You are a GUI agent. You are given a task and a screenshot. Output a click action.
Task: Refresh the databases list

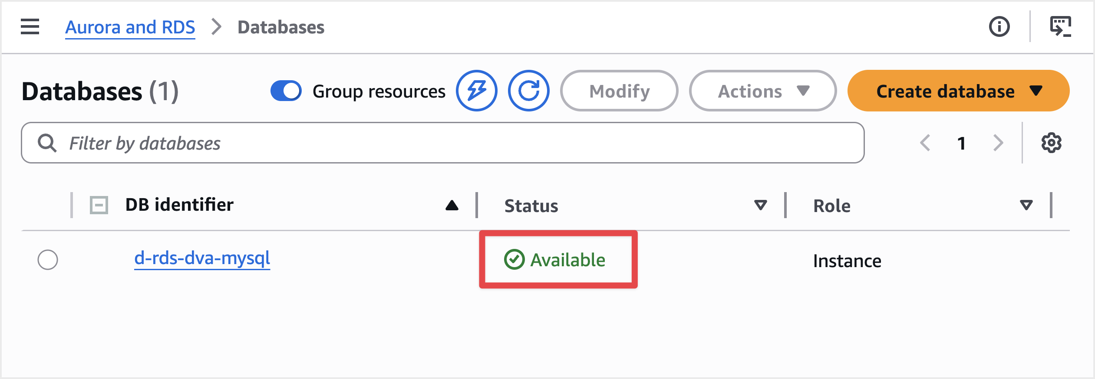click(x=528, y=91)
